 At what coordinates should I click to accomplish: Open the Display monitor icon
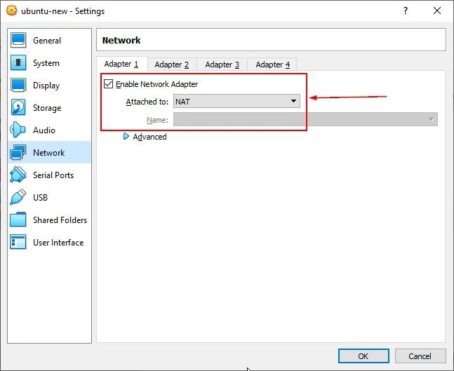19,86
